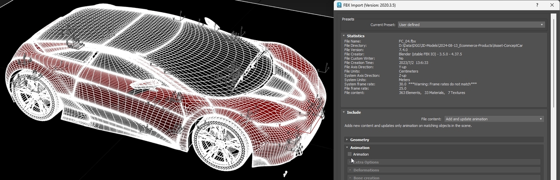
Task: Enable the Animation checkbox
Action: (x=350, y=154)
